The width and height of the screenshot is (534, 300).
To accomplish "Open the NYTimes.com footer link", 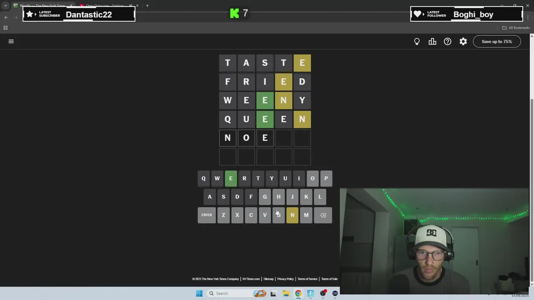I will (251, 279).
